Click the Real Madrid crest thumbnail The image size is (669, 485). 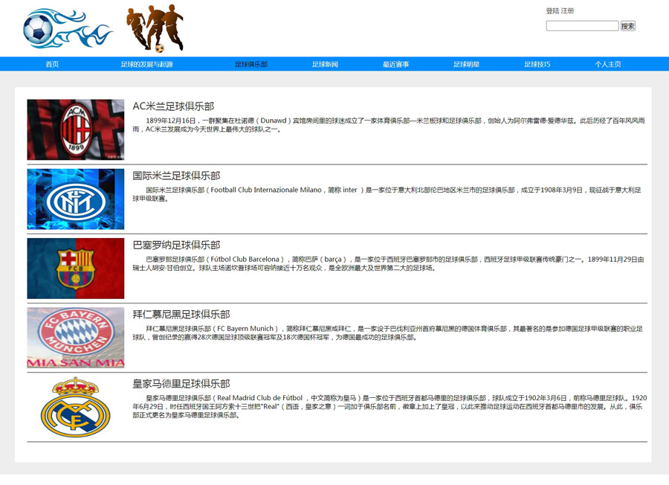(x=76, y=407)
